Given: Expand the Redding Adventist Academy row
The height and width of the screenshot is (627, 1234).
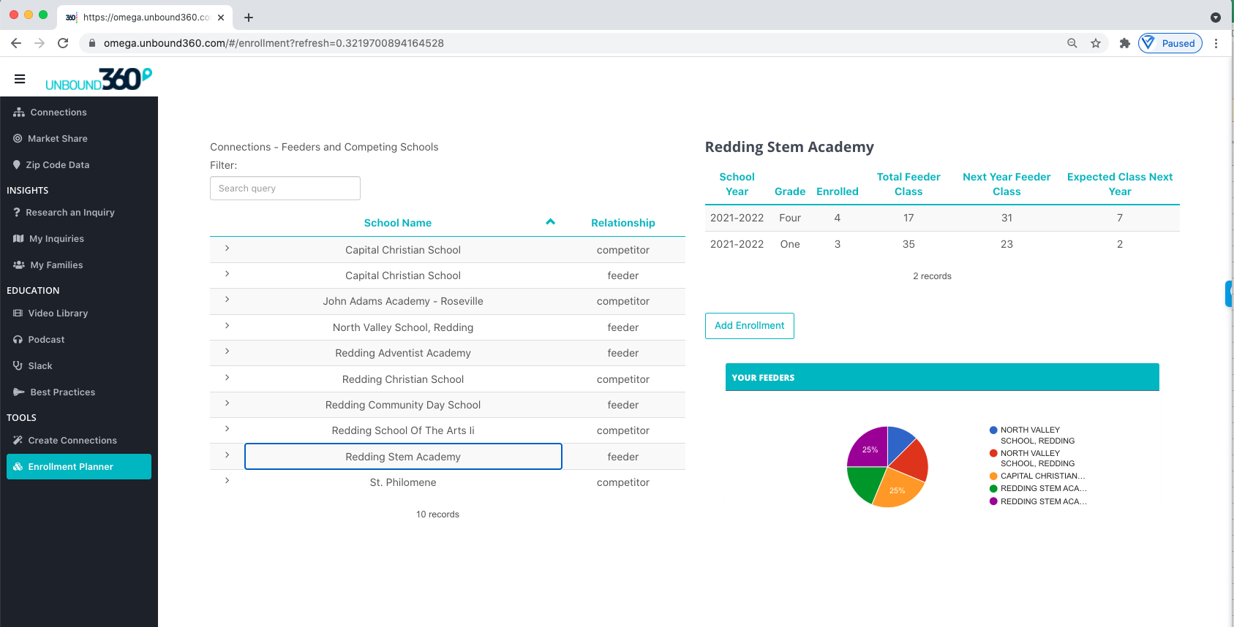Looking at the screenshot, I should pos(227,351).
